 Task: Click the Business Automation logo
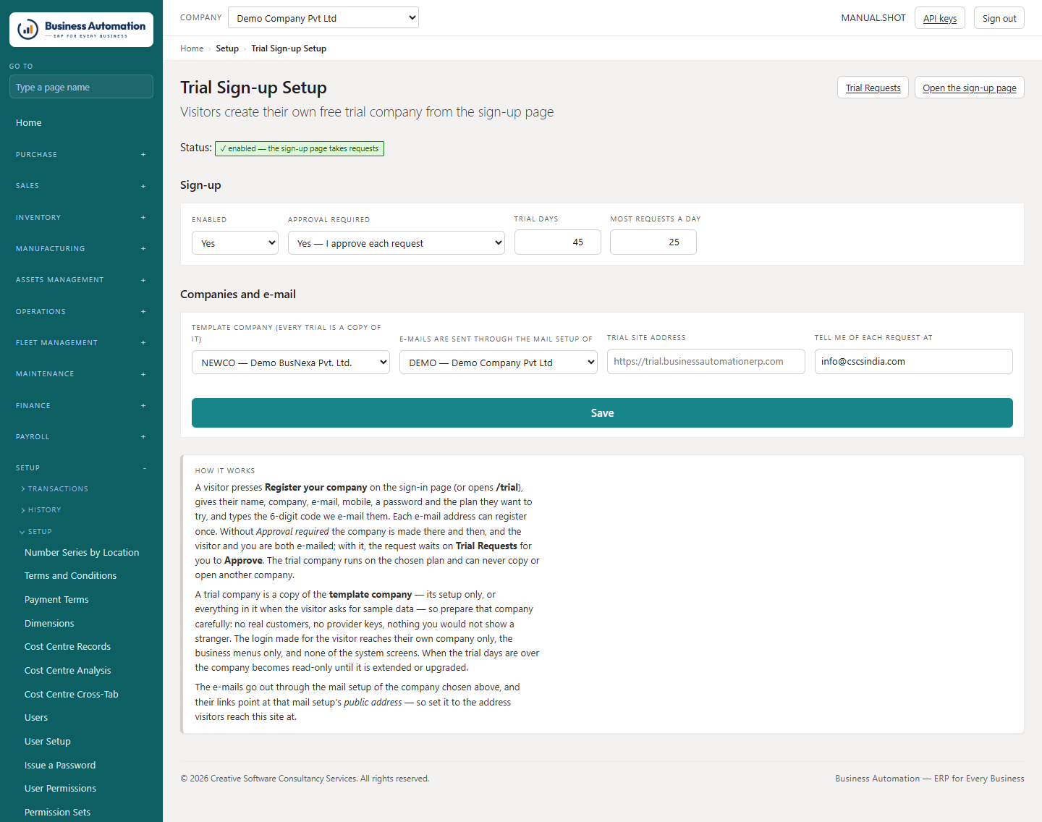pos(81,30)
